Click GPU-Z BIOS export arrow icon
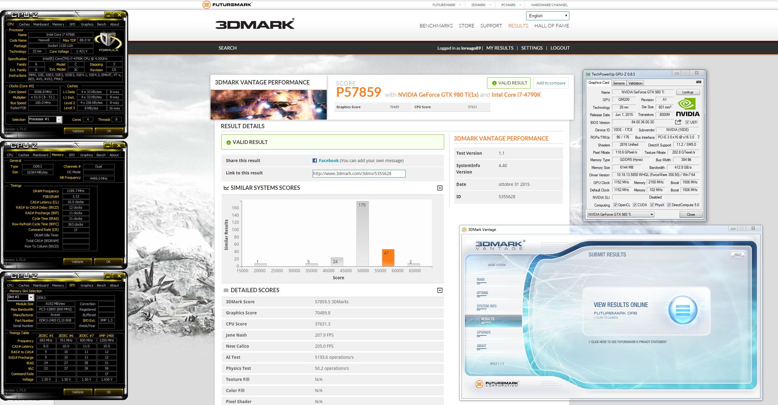 click(x=678, y=122)
